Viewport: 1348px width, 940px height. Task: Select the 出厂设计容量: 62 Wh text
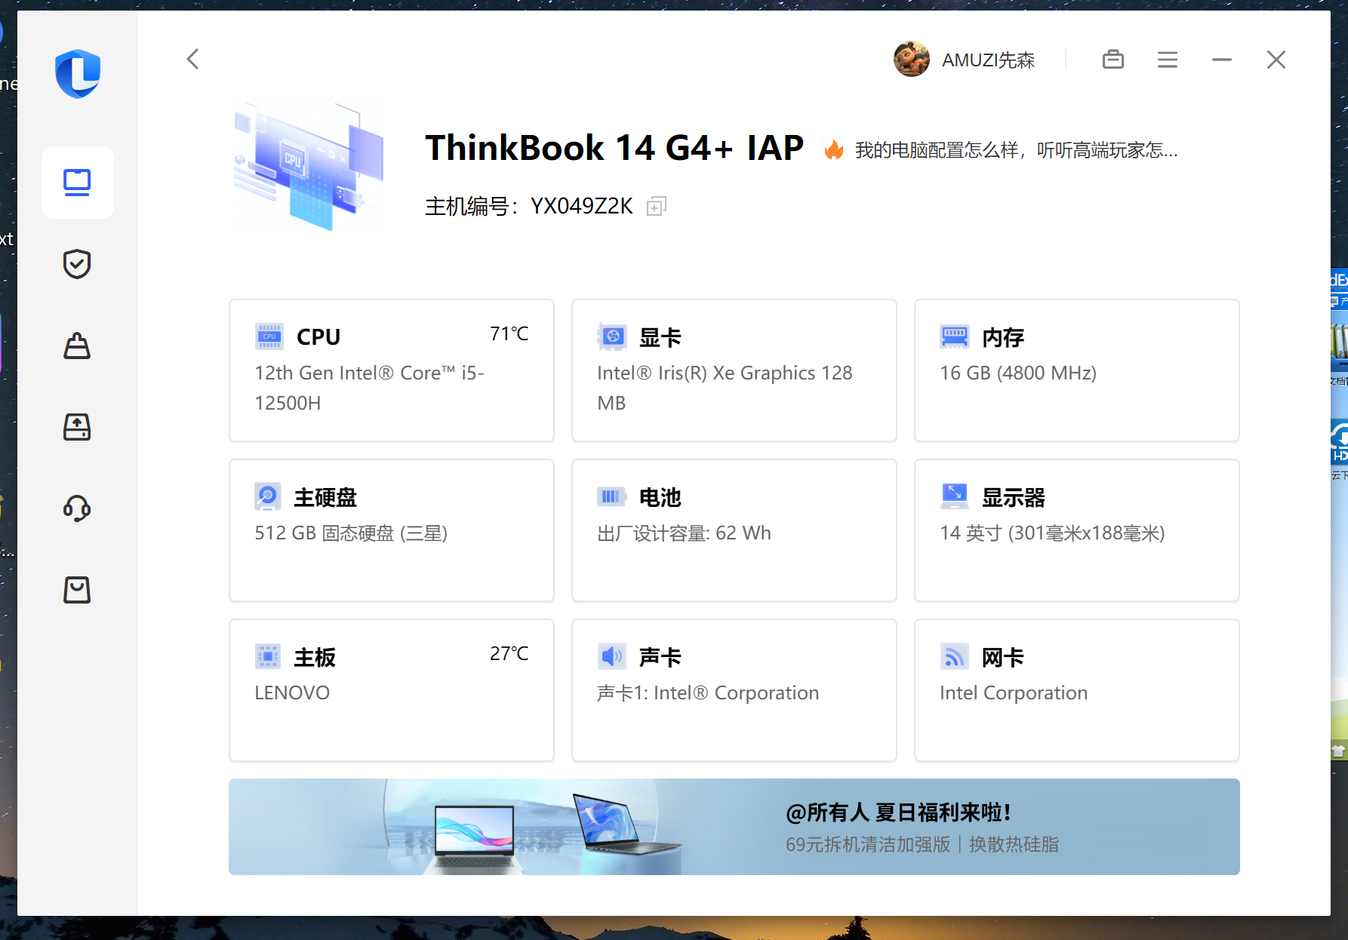coord(684,533)
